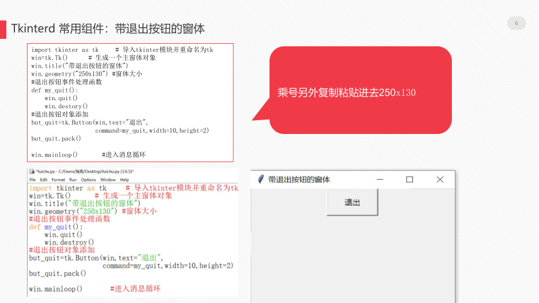This screenshot has width=539, height=303.
Task: Open the Run menu in IDLE editor
Action: tap(73, 180)
